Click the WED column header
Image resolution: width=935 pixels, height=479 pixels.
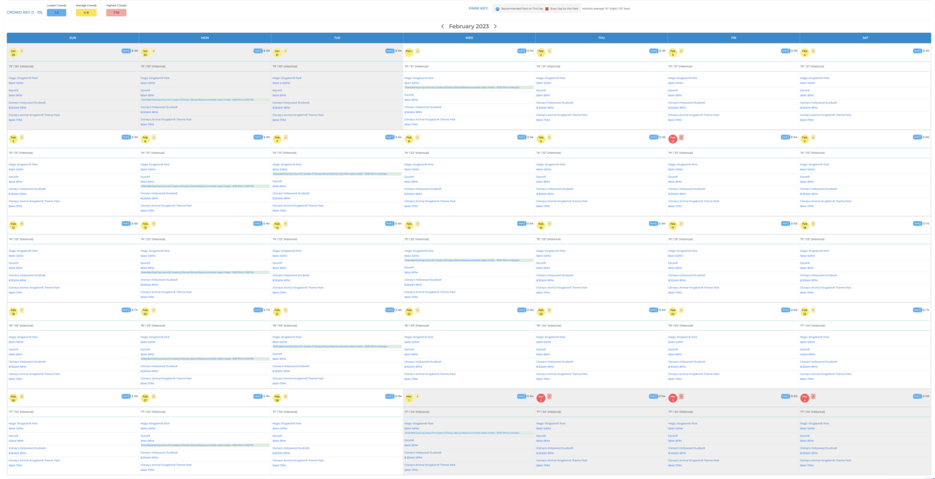(469, 38)
